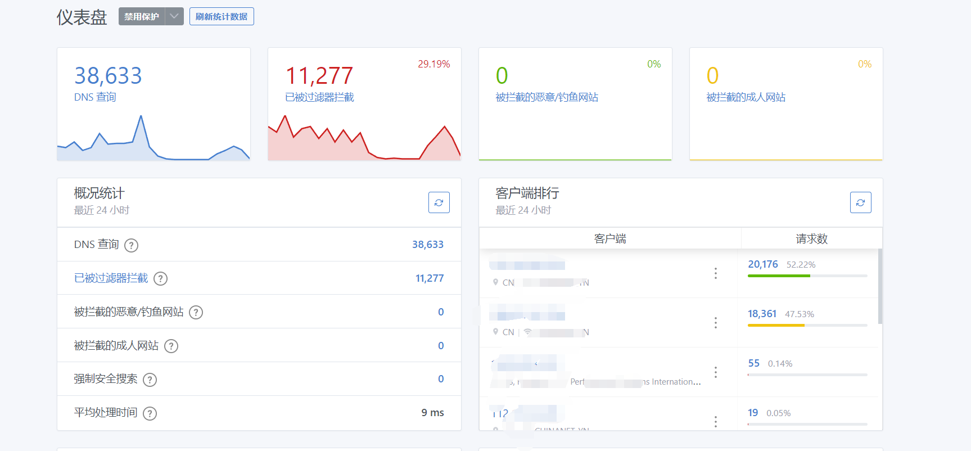Click the progress bar at 0.14%
Screen dimensions: 971x451
[x=807, y=375]
